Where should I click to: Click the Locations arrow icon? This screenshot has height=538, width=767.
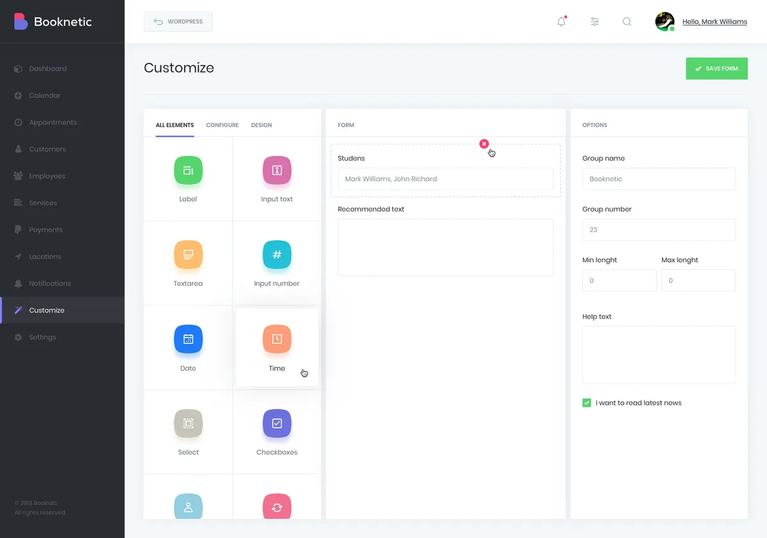(x=18, y=256)
